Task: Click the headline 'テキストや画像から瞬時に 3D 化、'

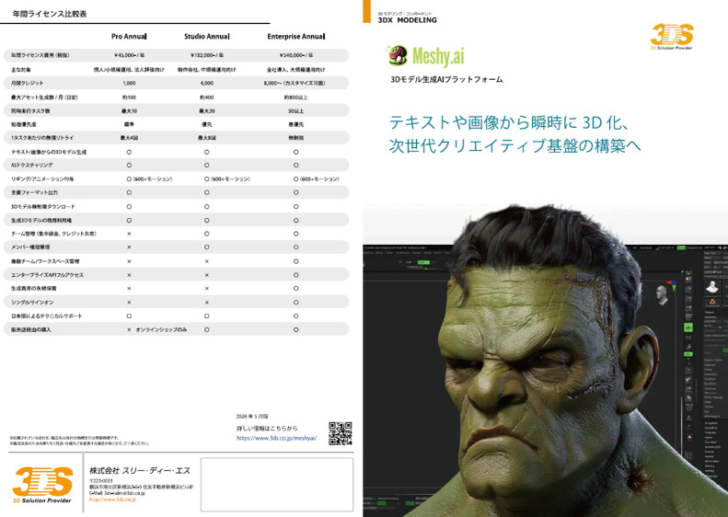Action: pyautogui.click(x=509, y=122)
